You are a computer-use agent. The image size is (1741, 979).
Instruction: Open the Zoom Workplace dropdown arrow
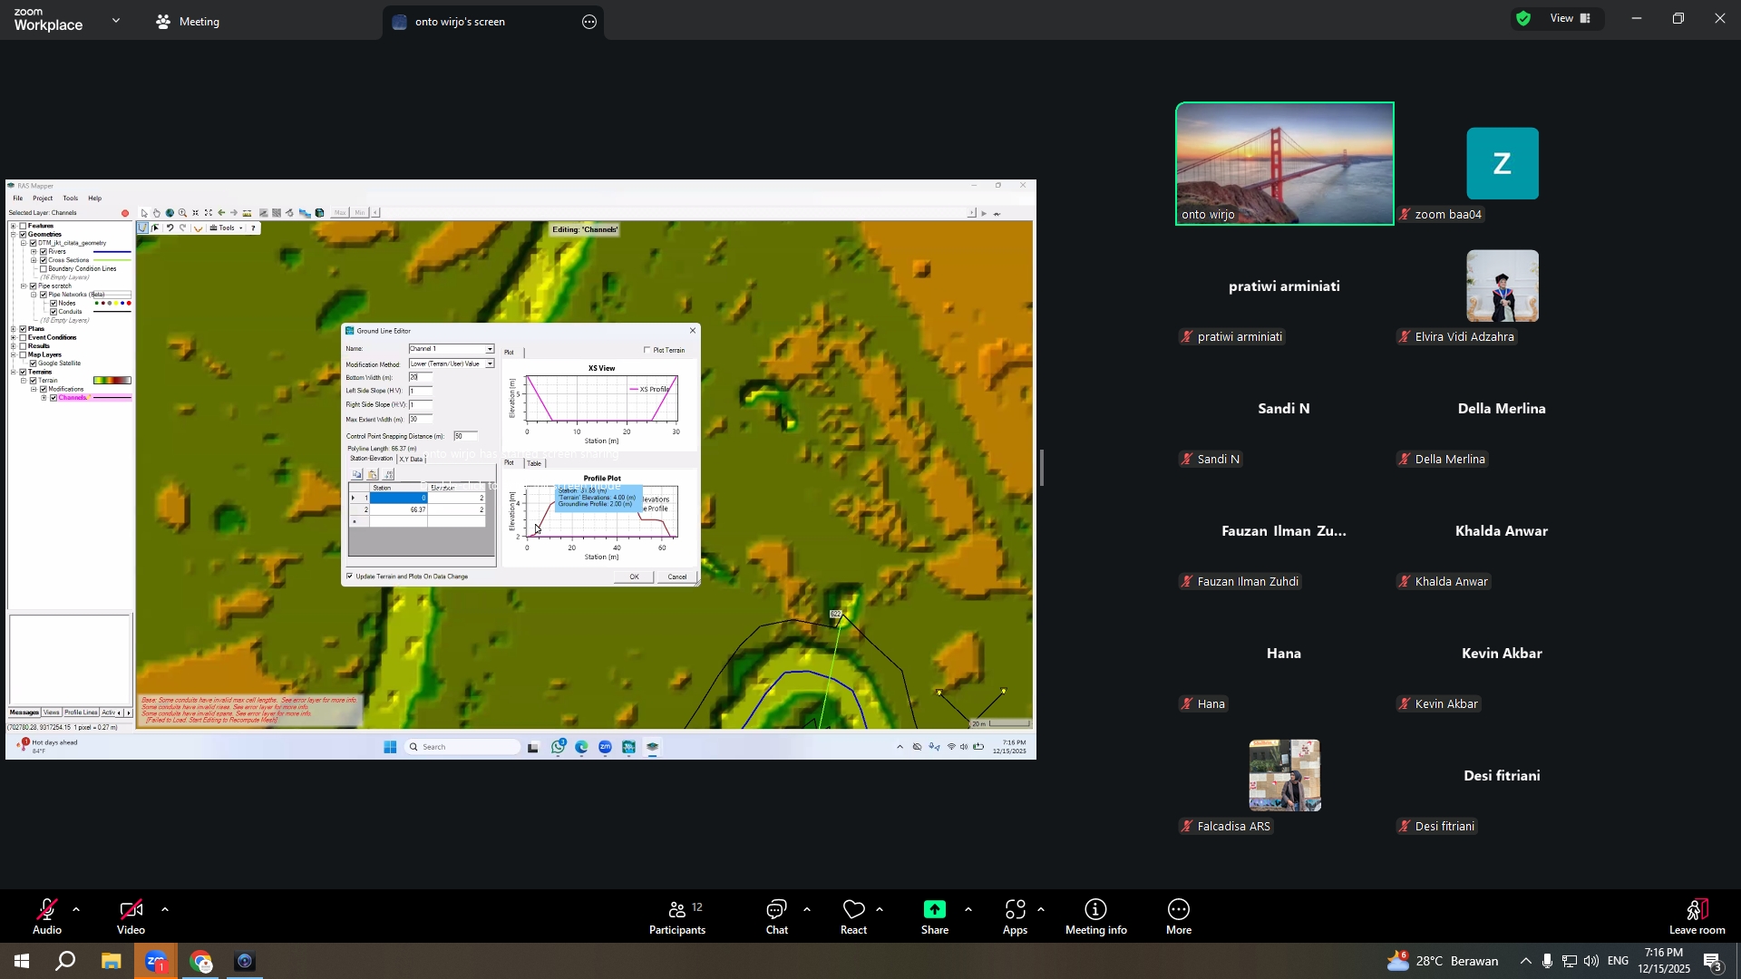coord(116,20)
